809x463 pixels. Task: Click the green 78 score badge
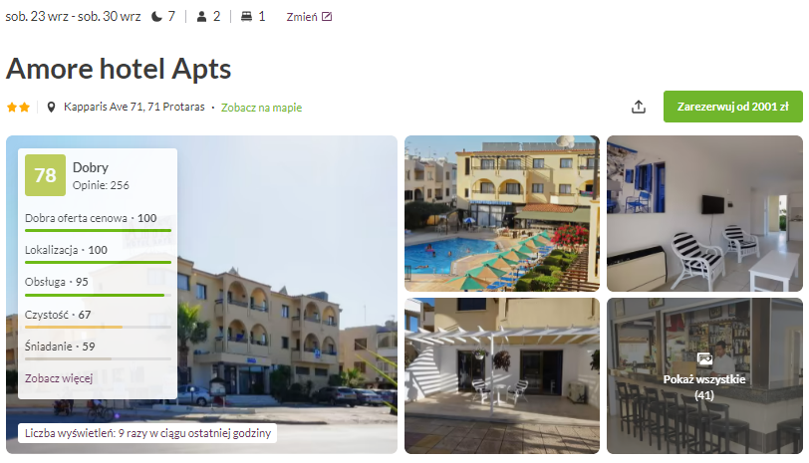[46, 175]
